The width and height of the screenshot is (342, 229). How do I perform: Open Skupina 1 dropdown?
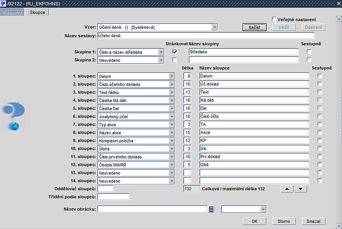161,52
